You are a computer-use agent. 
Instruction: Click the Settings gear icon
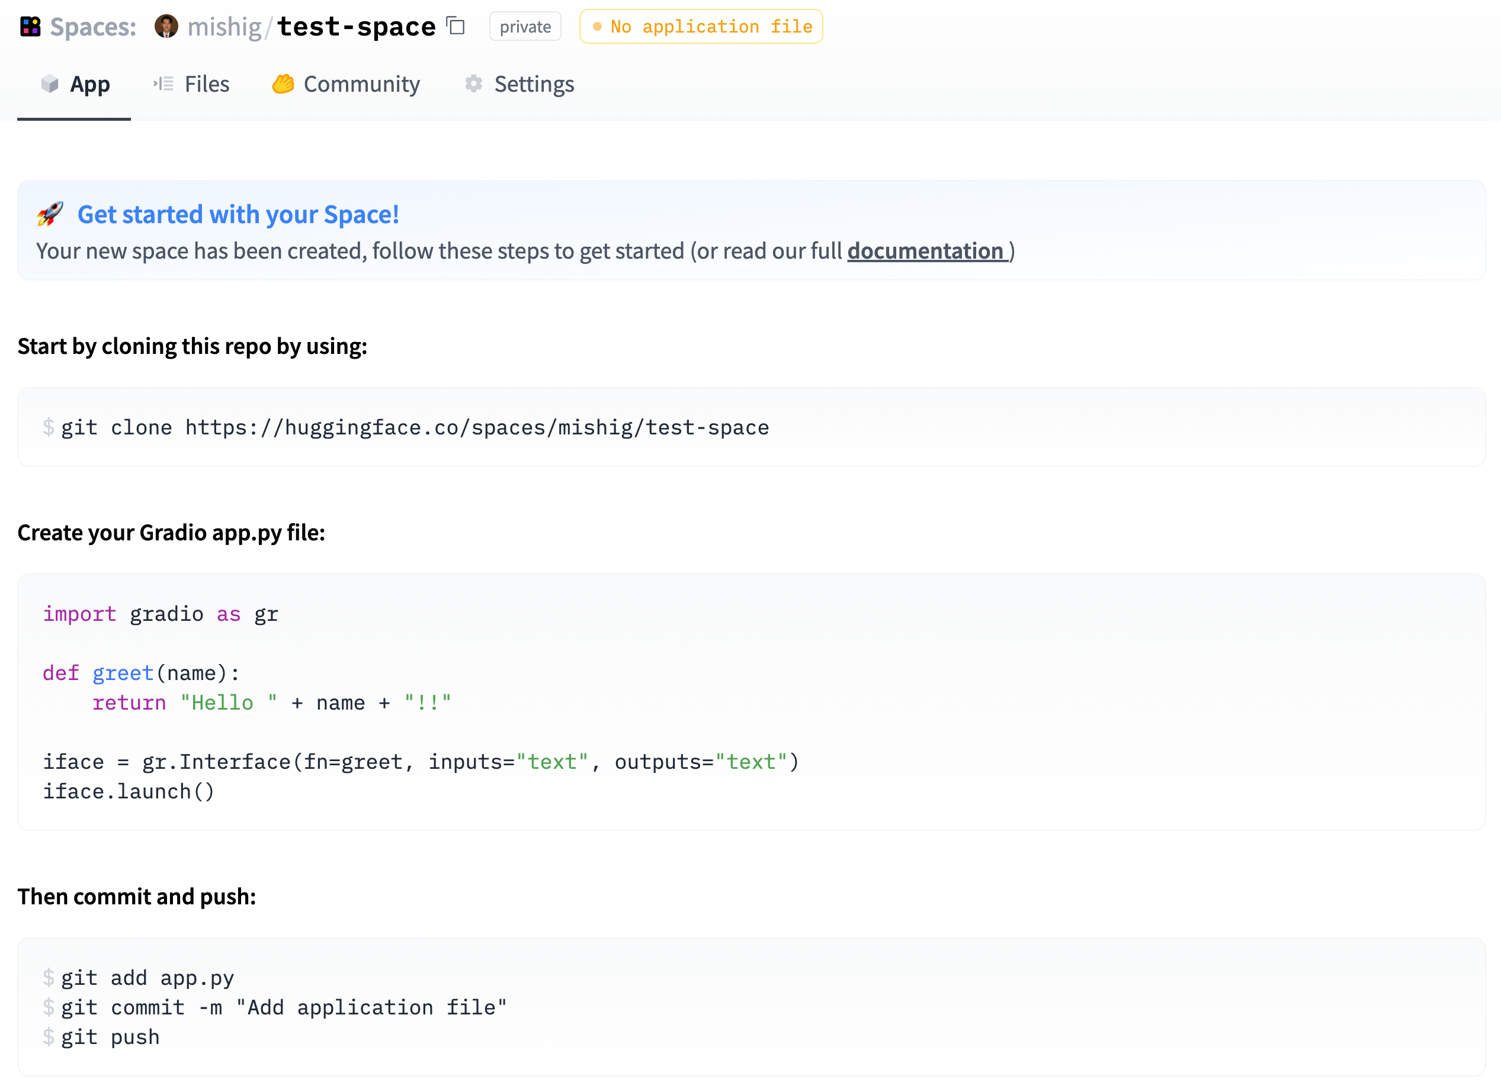pos(473,84)
